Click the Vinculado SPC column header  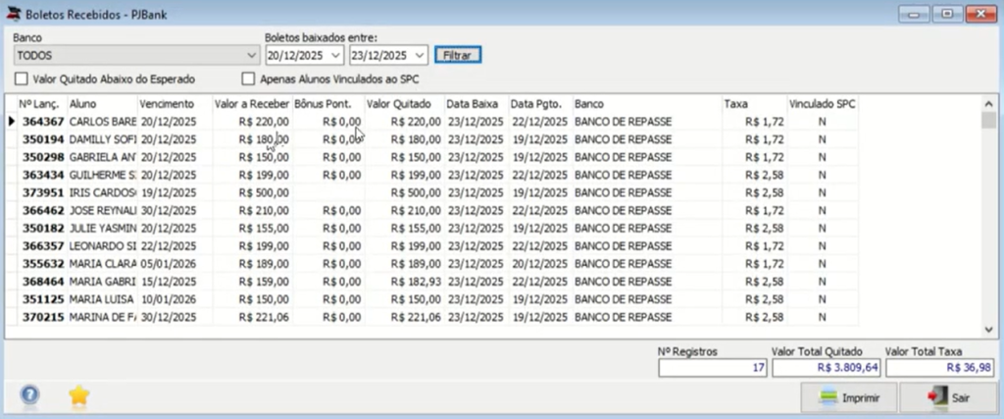pos(823,104)
